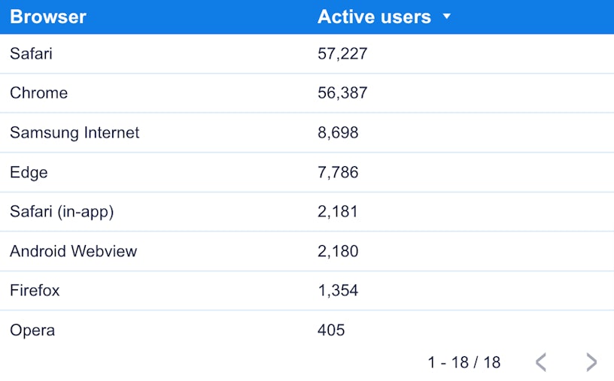Click the 1 - 18 / 18 page indicator
614x381 pixels.
click(x=464, y=362)
